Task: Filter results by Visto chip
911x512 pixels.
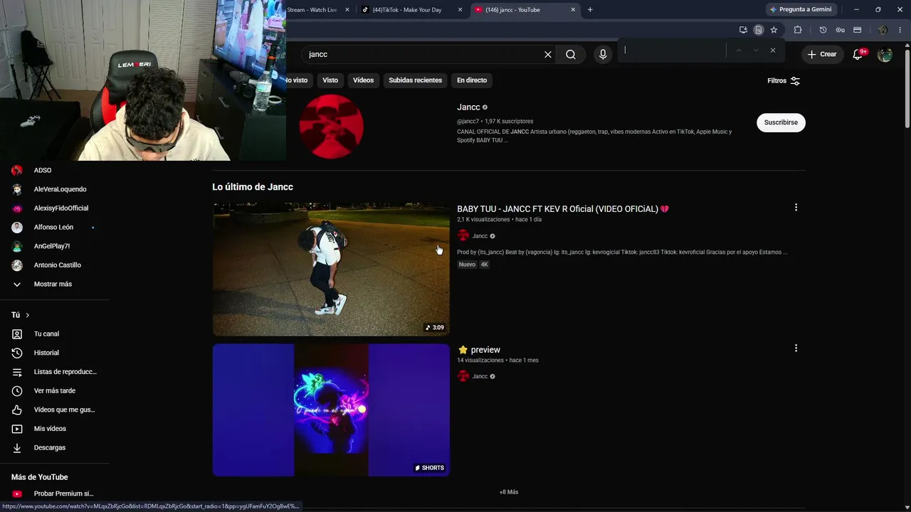Action: coord(330,80)
